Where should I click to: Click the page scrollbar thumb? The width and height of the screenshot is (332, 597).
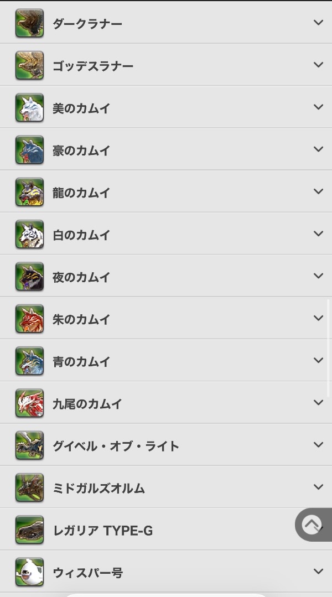328,347
